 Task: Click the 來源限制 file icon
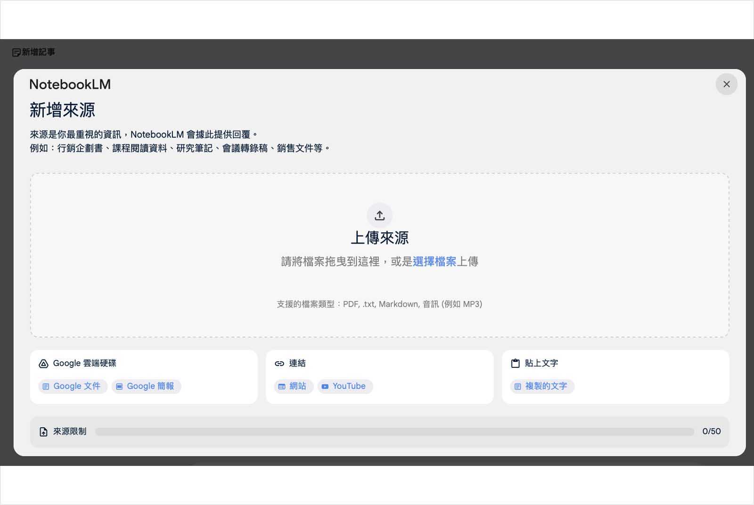coord(43,432)
